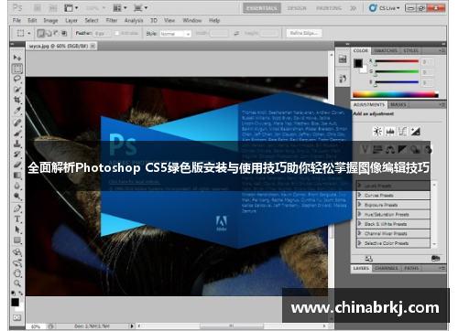
Task: Open the tool preset picker arrow
Action: point(29,33)
